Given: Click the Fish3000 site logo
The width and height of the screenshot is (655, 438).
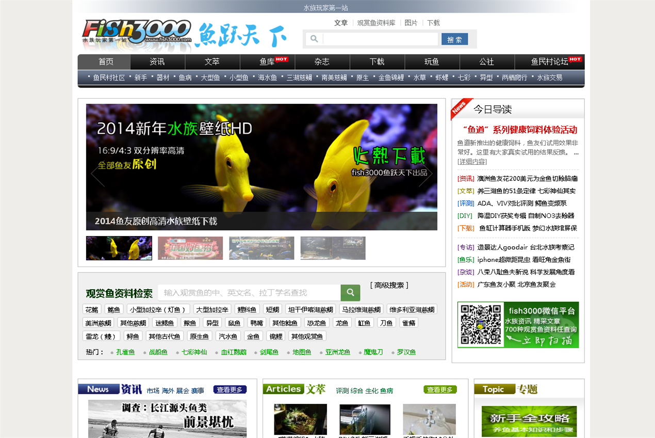Looking at the screenshot, I should coord(137,33).
